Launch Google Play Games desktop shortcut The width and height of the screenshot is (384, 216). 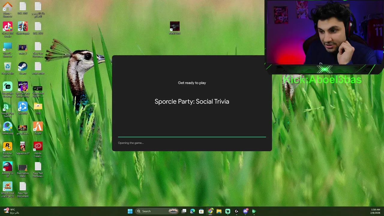(x=7, y=109)
